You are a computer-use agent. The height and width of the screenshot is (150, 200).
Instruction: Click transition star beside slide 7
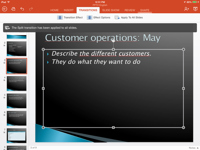coord(4,132)
